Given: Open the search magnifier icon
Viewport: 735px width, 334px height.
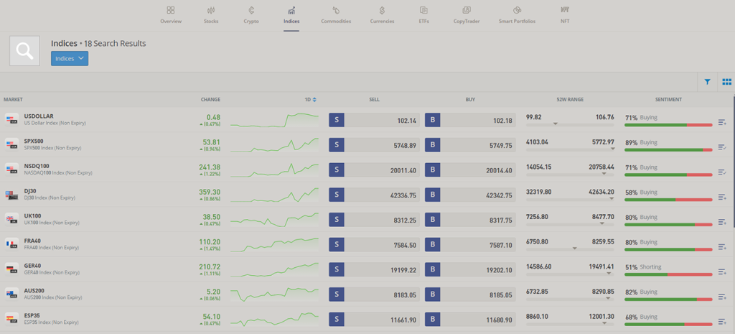Looking at the screenshot, I should [x=24, y=51].
